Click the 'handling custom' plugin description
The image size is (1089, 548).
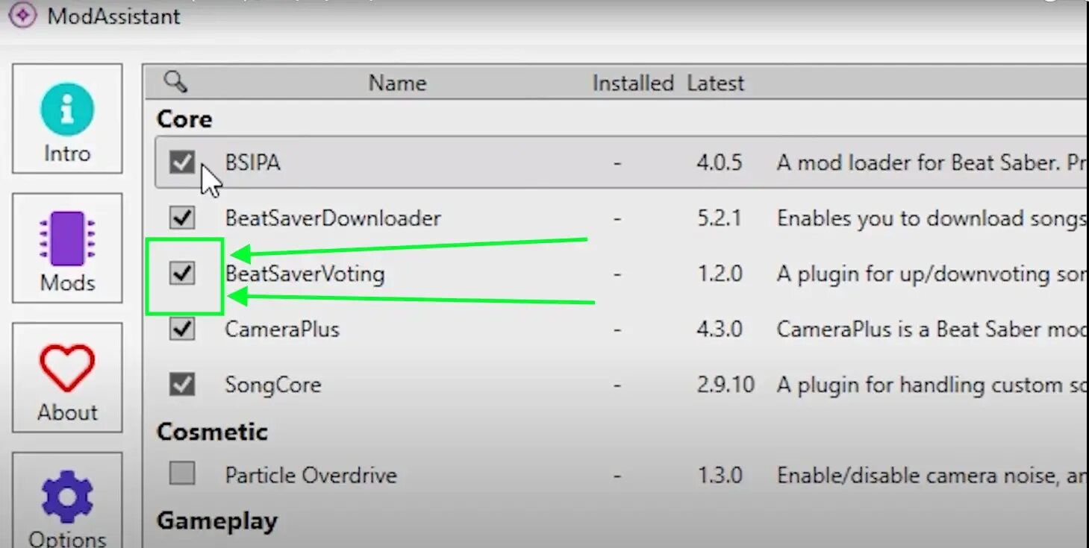pos(932,385)
